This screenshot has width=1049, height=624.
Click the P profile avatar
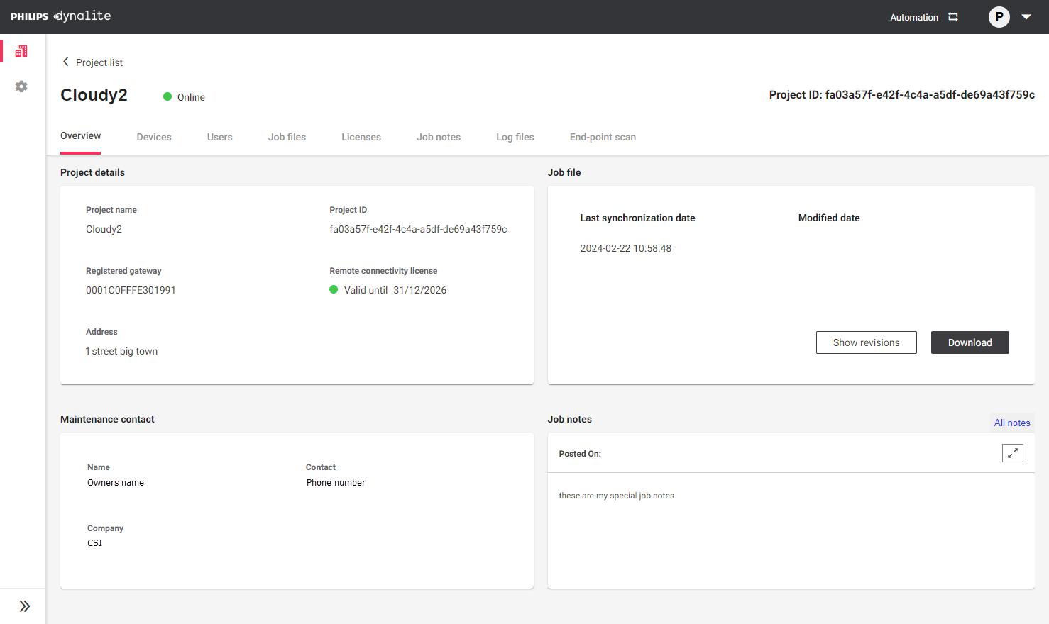click(999, 16)
